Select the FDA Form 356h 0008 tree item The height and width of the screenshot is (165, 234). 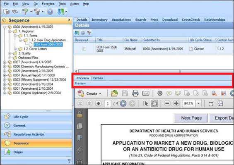tap(48, 44)
